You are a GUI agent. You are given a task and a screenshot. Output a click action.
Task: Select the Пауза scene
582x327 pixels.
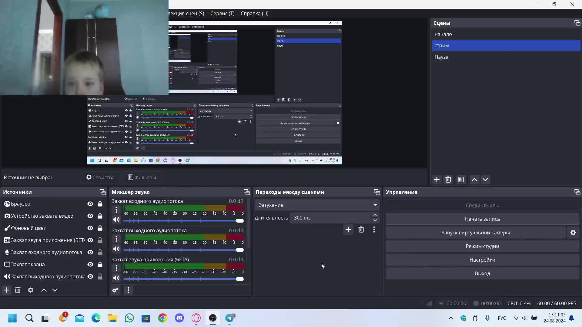(441, 57)
